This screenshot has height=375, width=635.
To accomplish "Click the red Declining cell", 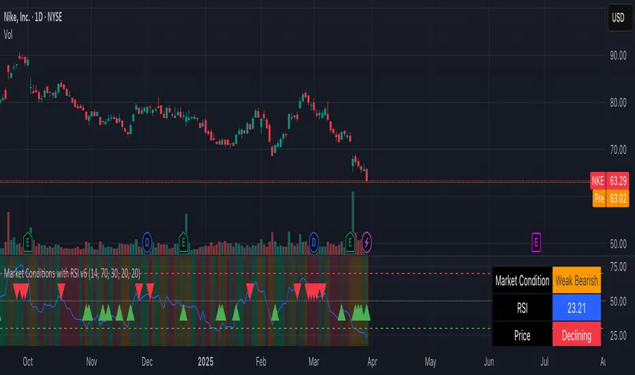I will point(576,335).
